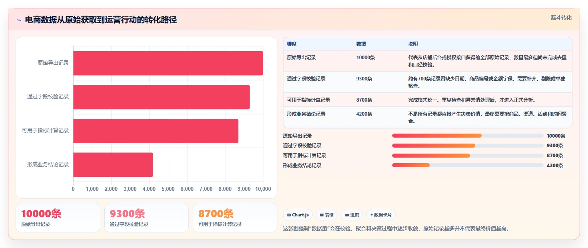Select progress list label 形成业务结论记录
588x248 pixels.
pos(302,165)
